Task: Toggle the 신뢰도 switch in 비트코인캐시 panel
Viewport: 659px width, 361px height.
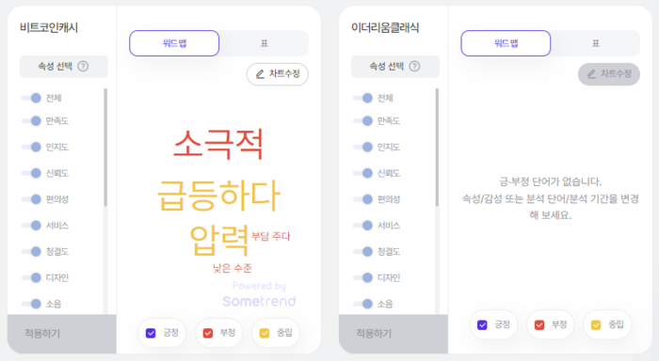Action: 31,173
